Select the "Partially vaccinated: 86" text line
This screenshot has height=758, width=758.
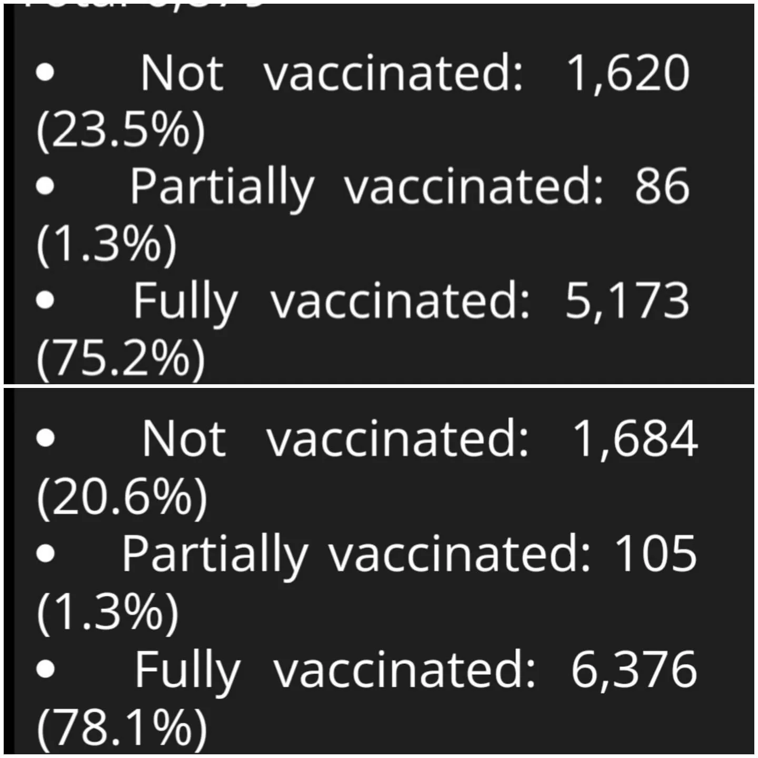click(409, 186)
